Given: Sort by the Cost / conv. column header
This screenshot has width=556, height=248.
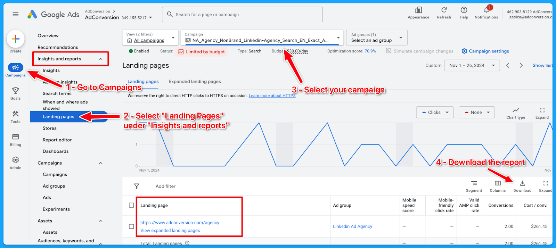Looking at the screenshot, I should click(x=535, y=205).
